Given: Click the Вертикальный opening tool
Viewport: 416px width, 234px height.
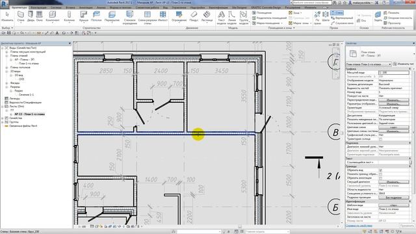Looking at the screenshot, I should pos(342,18).
